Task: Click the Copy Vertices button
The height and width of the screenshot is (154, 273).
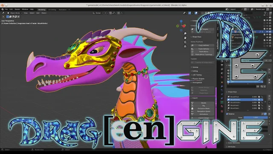Action: [x=203, y=45]
